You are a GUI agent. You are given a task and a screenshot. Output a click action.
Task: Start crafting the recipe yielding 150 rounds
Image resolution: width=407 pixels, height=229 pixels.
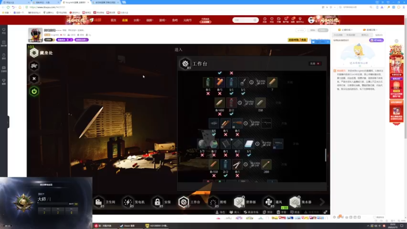click(x=278, y=103)
